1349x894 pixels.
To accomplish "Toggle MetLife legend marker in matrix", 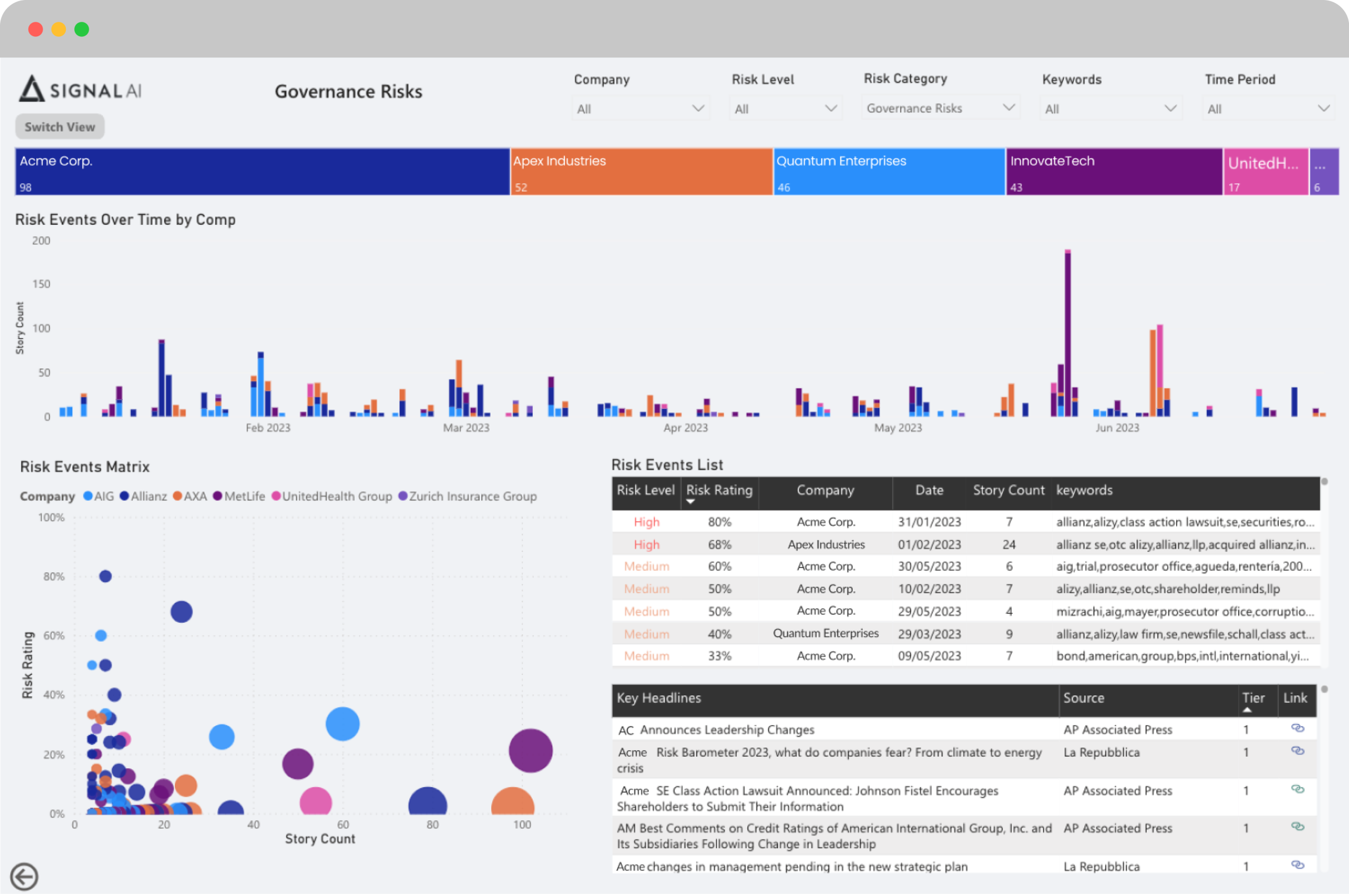I will point(218,496).
